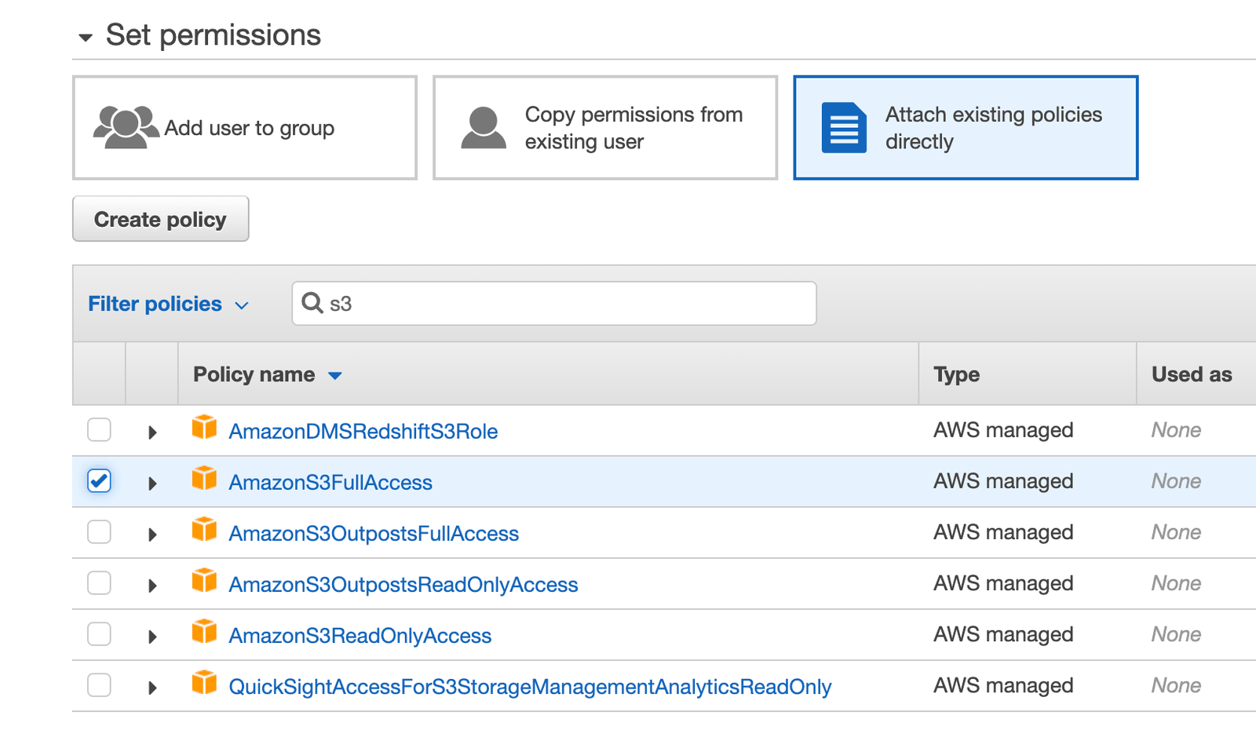
Task: Open the AmazonS3ReadOnlyAccess policy link
Action: pyautogui.click(x=360, y=635)
